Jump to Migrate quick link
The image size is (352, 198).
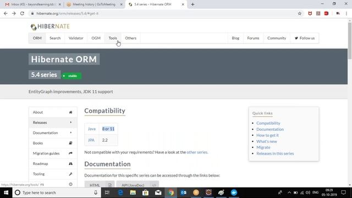pos(263,147)
